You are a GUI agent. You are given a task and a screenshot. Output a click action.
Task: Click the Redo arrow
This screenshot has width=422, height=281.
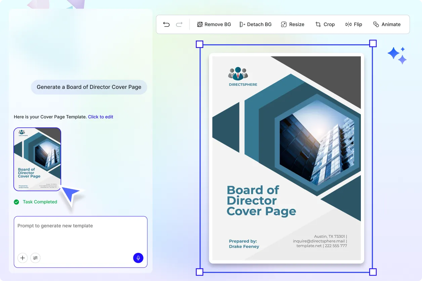pyautogui.click(x=179, y=24)
